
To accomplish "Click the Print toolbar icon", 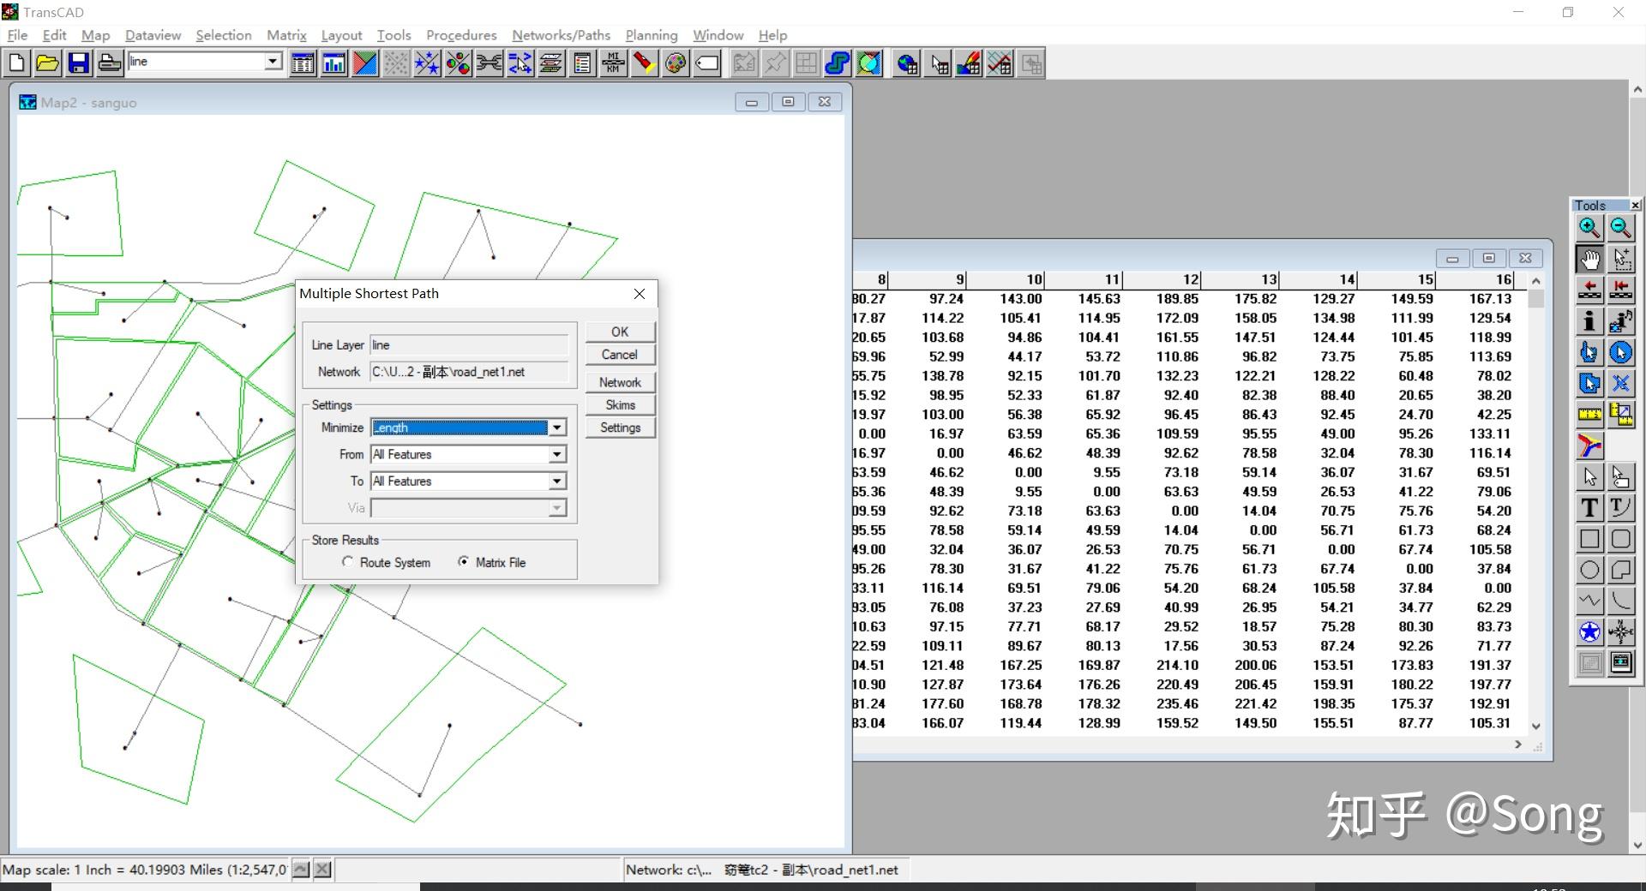I will (x=109, y=63).
